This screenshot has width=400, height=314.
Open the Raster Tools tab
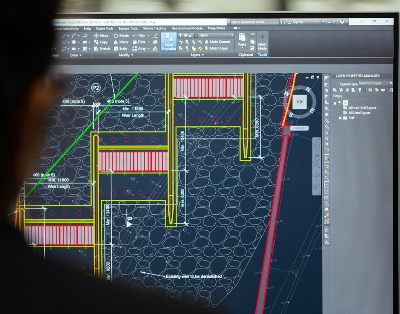105,29
